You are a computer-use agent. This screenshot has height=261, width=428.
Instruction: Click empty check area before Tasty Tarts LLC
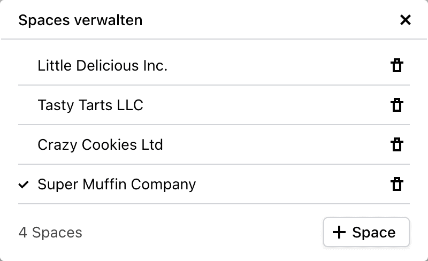click(x=23, y=105)
